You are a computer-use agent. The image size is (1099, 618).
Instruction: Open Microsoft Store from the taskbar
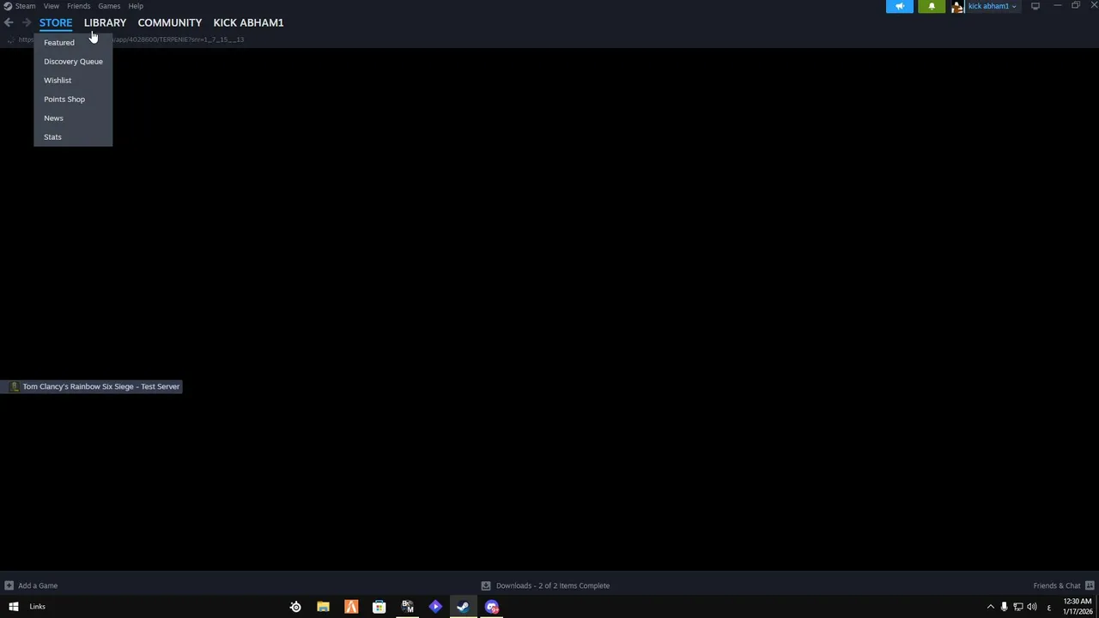click(379, 607)
